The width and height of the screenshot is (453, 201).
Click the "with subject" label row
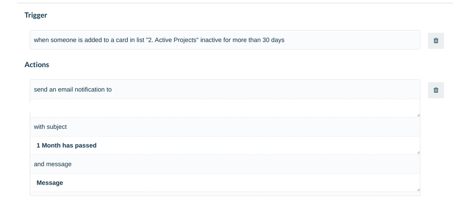tap(225, 127)
